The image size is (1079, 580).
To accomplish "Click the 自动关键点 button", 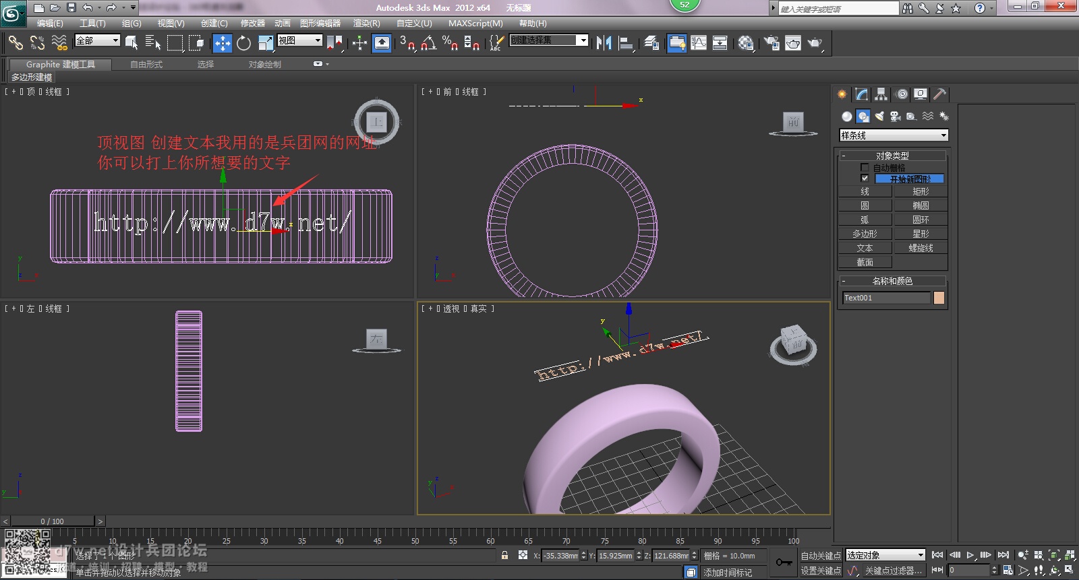I will 821,556.
